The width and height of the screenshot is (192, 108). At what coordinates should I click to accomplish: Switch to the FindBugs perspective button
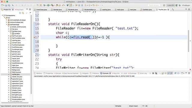(x=186, y=5)
